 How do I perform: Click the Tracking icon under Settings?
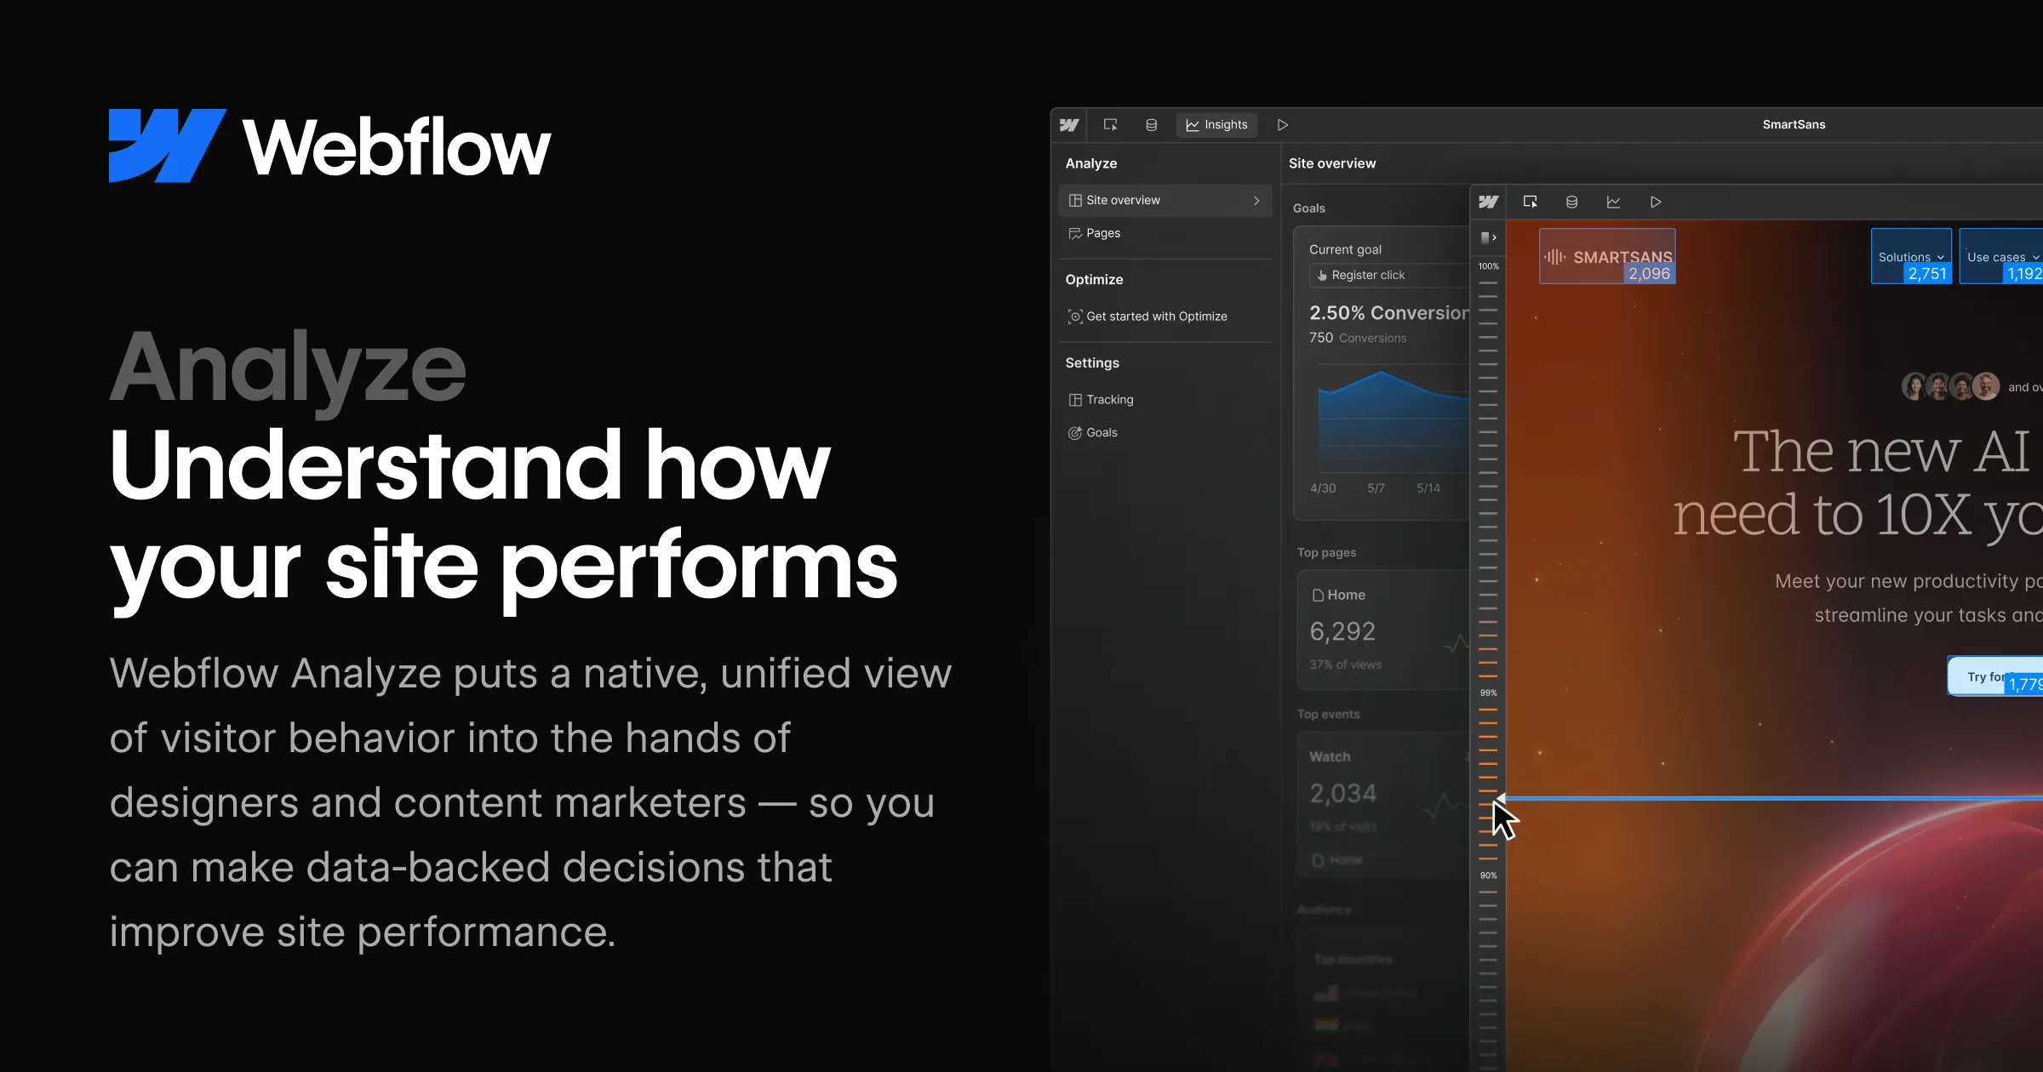(x=1074, y=399)
